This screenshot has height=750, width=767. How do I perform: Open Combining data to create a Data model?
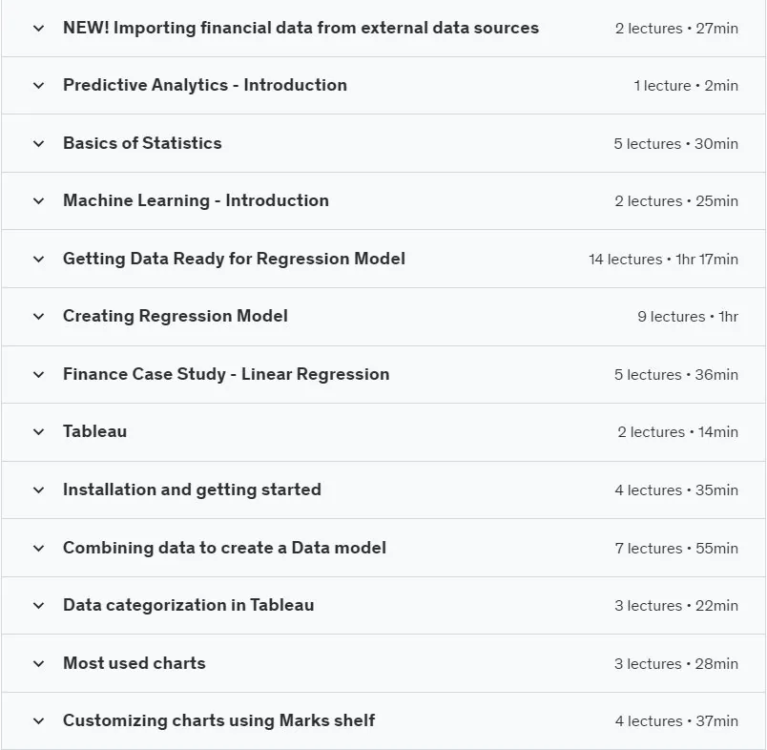click(224, 548)
